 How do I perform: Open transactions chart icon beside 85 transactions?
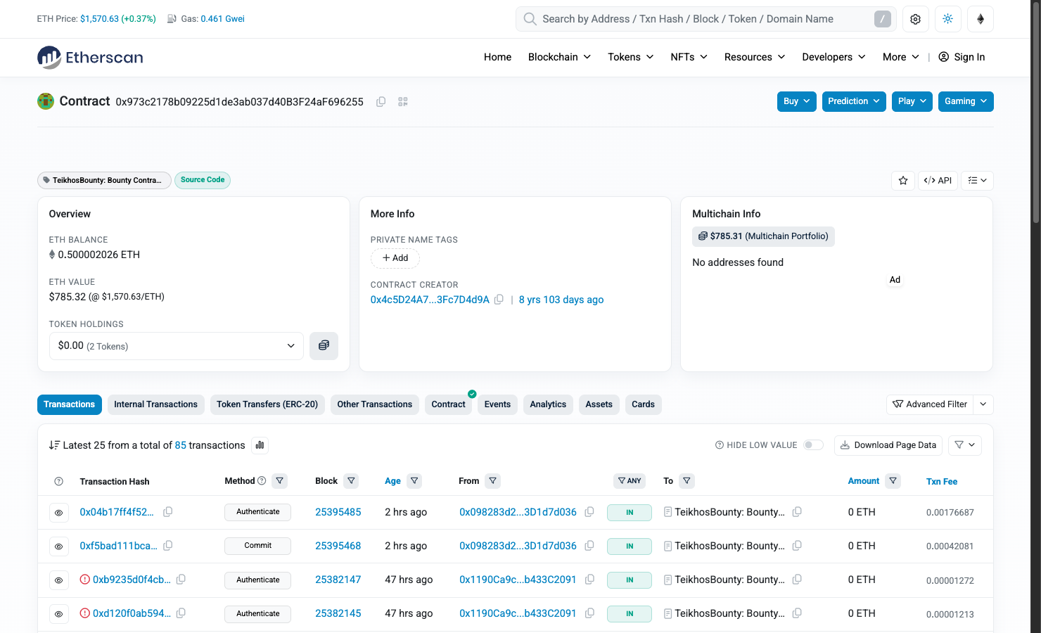click(260, 445)
